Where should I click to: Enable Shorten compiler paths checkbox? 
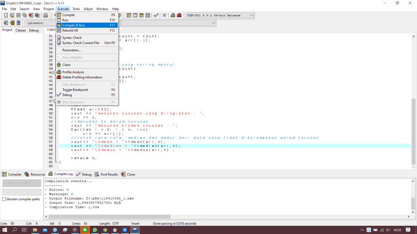coord(4,199)
